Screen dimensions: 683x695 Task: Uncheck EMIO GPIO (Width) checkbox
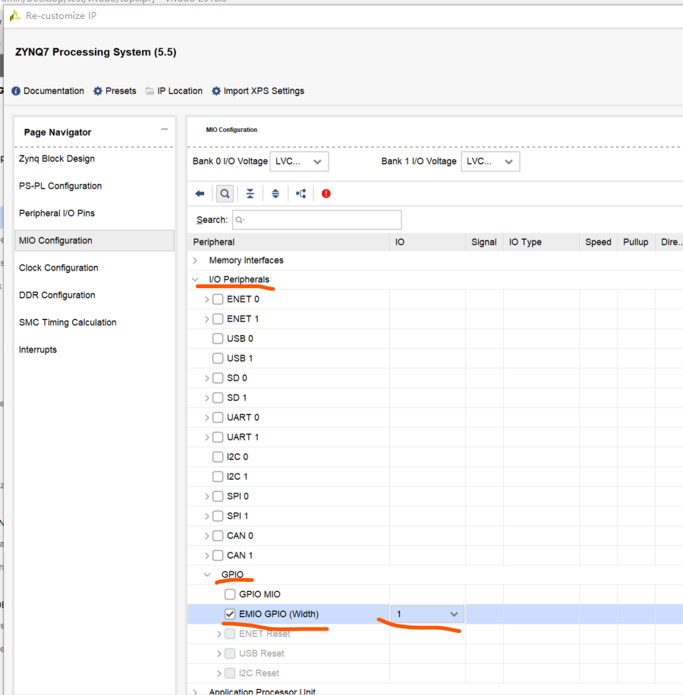(x=231, y=614)
